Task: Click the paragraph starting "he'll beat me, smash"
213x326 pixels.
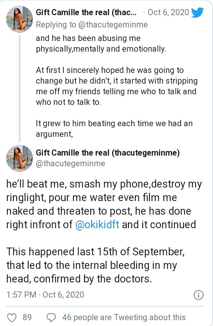Action: 103,204
